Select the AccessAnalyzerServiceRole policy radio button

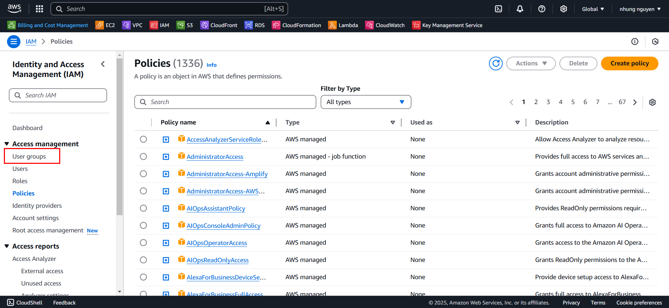tap(143, 139)
